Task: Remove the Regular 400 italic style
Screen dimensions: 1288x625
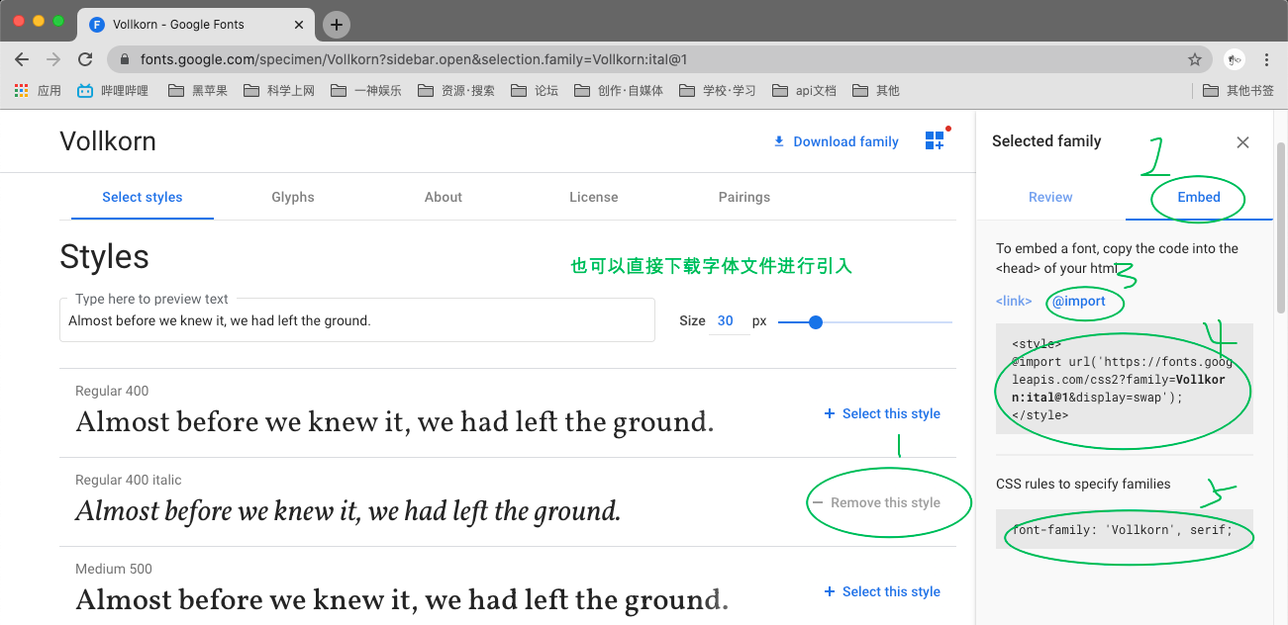Action: (x=876, y=502)
